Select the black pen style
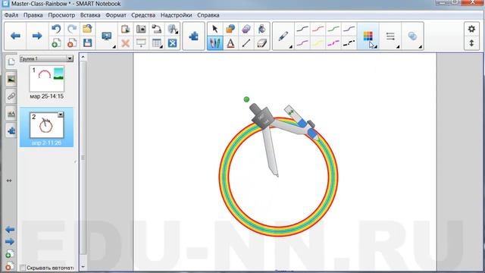The height and width of the screenshot is (273, 485). point(302,30)
